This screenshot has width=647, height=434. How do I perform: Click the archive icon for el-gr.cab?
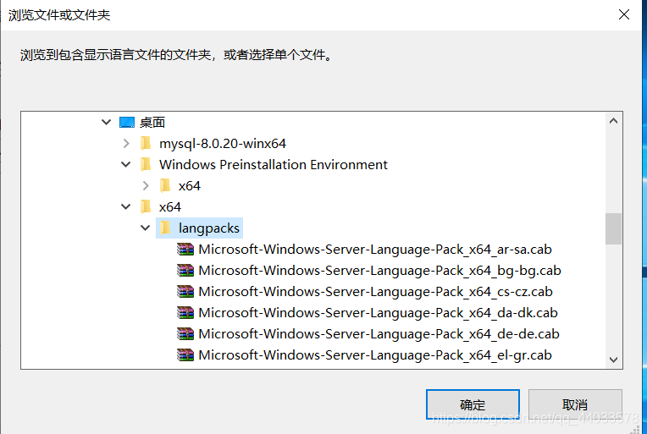click(x=185, y=354)
